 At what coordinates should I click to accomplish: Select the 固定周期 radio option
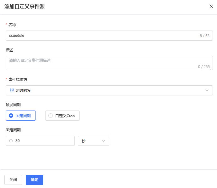(x=21, y=116)
